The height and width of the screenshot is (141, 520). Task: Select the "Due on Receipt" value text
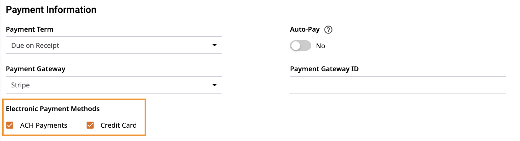pos(35,46)
